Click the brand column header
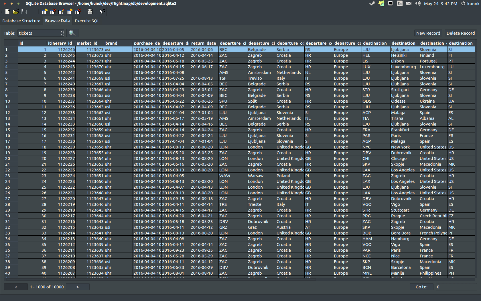This screenshot has width=481, height=301. point(119,43)
